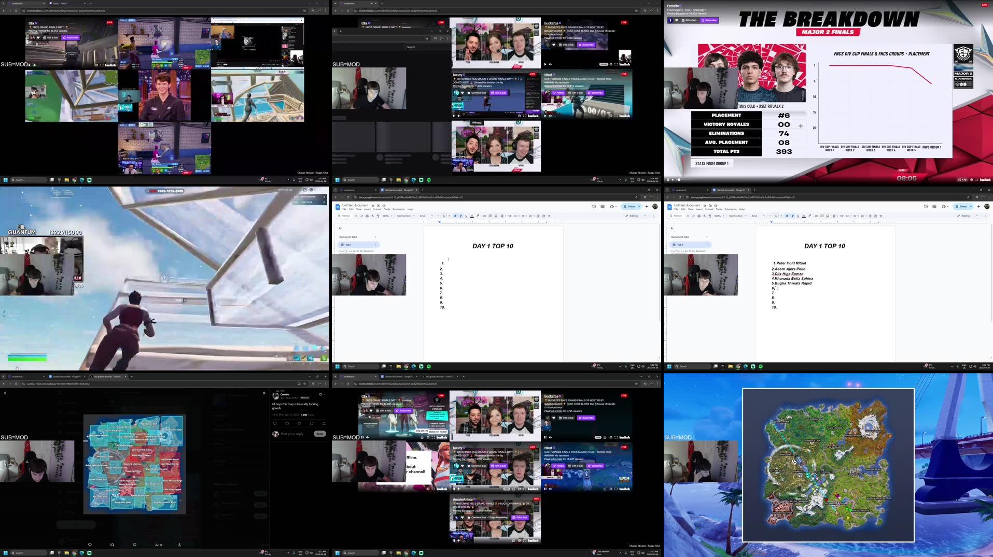This screenshot has width=993, height=557.
Task: Click clear formatting icon in empty-list Docs toolbar
Action: point(549,216)
